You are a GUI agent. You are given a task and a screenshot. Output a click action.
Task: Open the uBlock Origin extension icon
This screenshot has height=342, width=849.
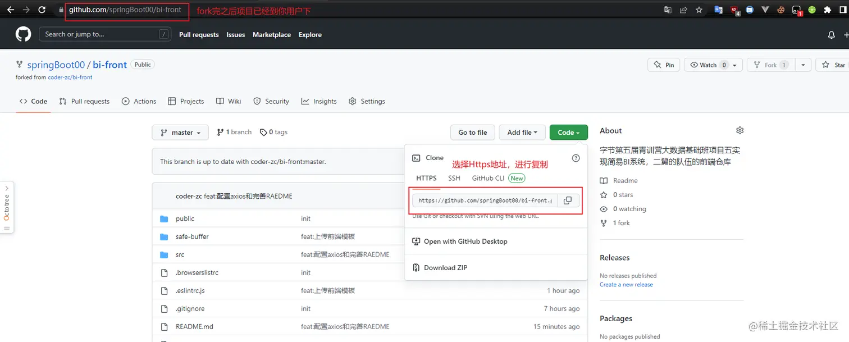[x=734, y=10]
